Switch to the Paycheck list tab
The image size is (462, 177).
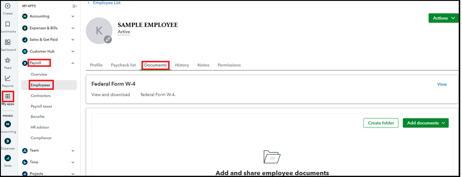pos(123,65)
